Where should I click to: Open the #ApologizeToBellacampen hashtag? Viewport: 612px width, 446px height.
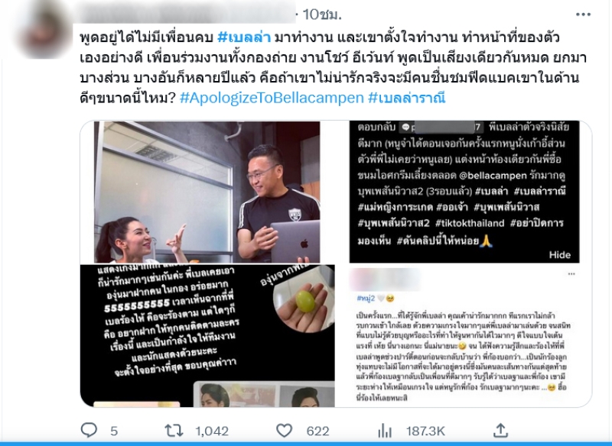(x=272, y=98)
